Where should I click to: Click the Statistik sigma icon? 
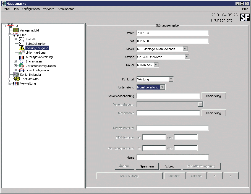coord(22,39)
